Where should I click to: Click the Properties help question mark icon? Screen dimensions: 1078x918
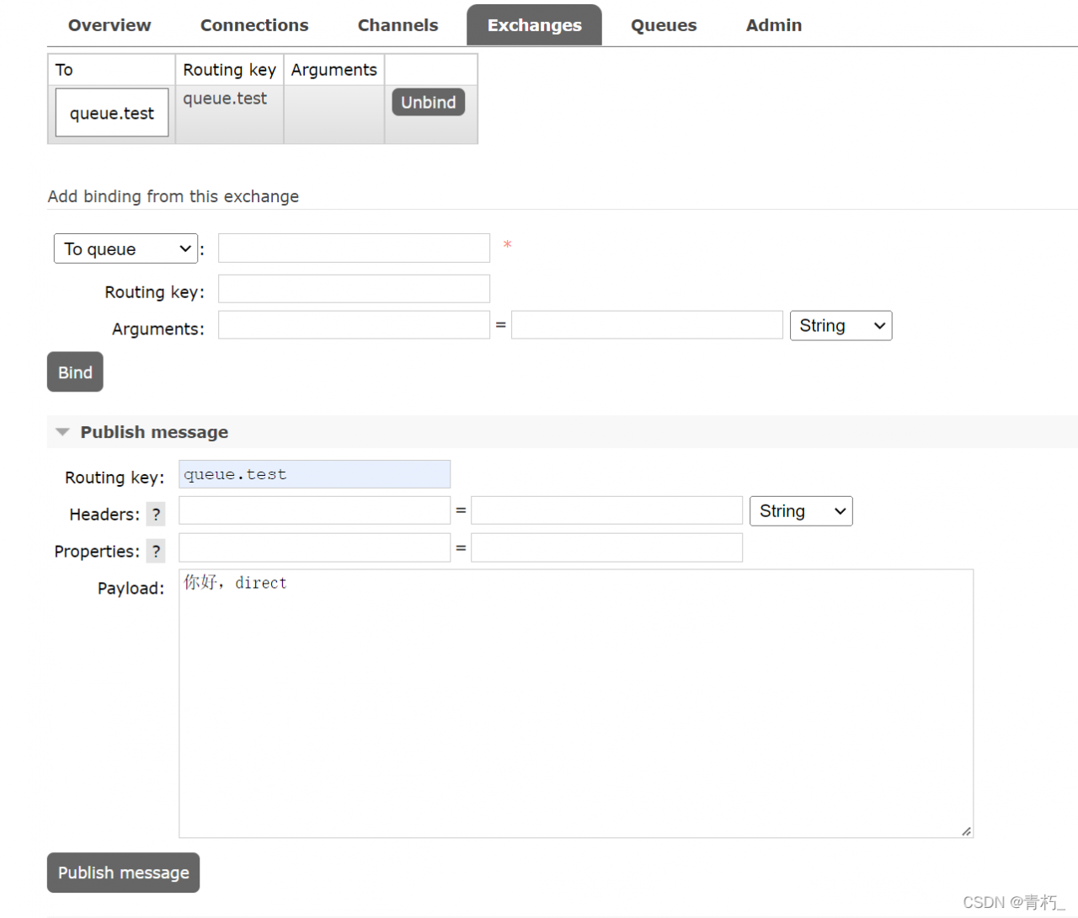(x=156, y=552)
